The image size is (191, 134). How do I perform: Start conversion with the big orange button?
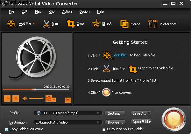pos(174,120)
